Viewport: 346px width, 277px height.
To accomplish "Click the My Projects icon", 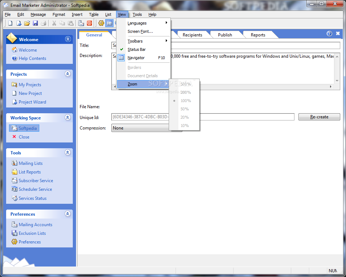I will coord(14,84).
